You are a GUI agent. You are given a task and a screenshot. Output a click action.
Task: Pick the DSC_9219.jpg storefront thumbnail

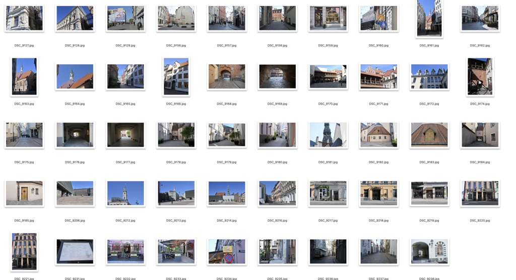point(429,194)
